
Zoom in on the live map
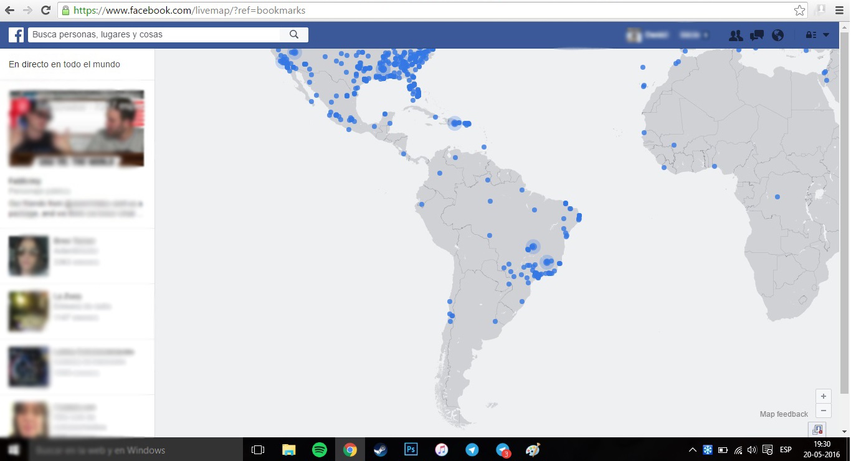point(823,396)
